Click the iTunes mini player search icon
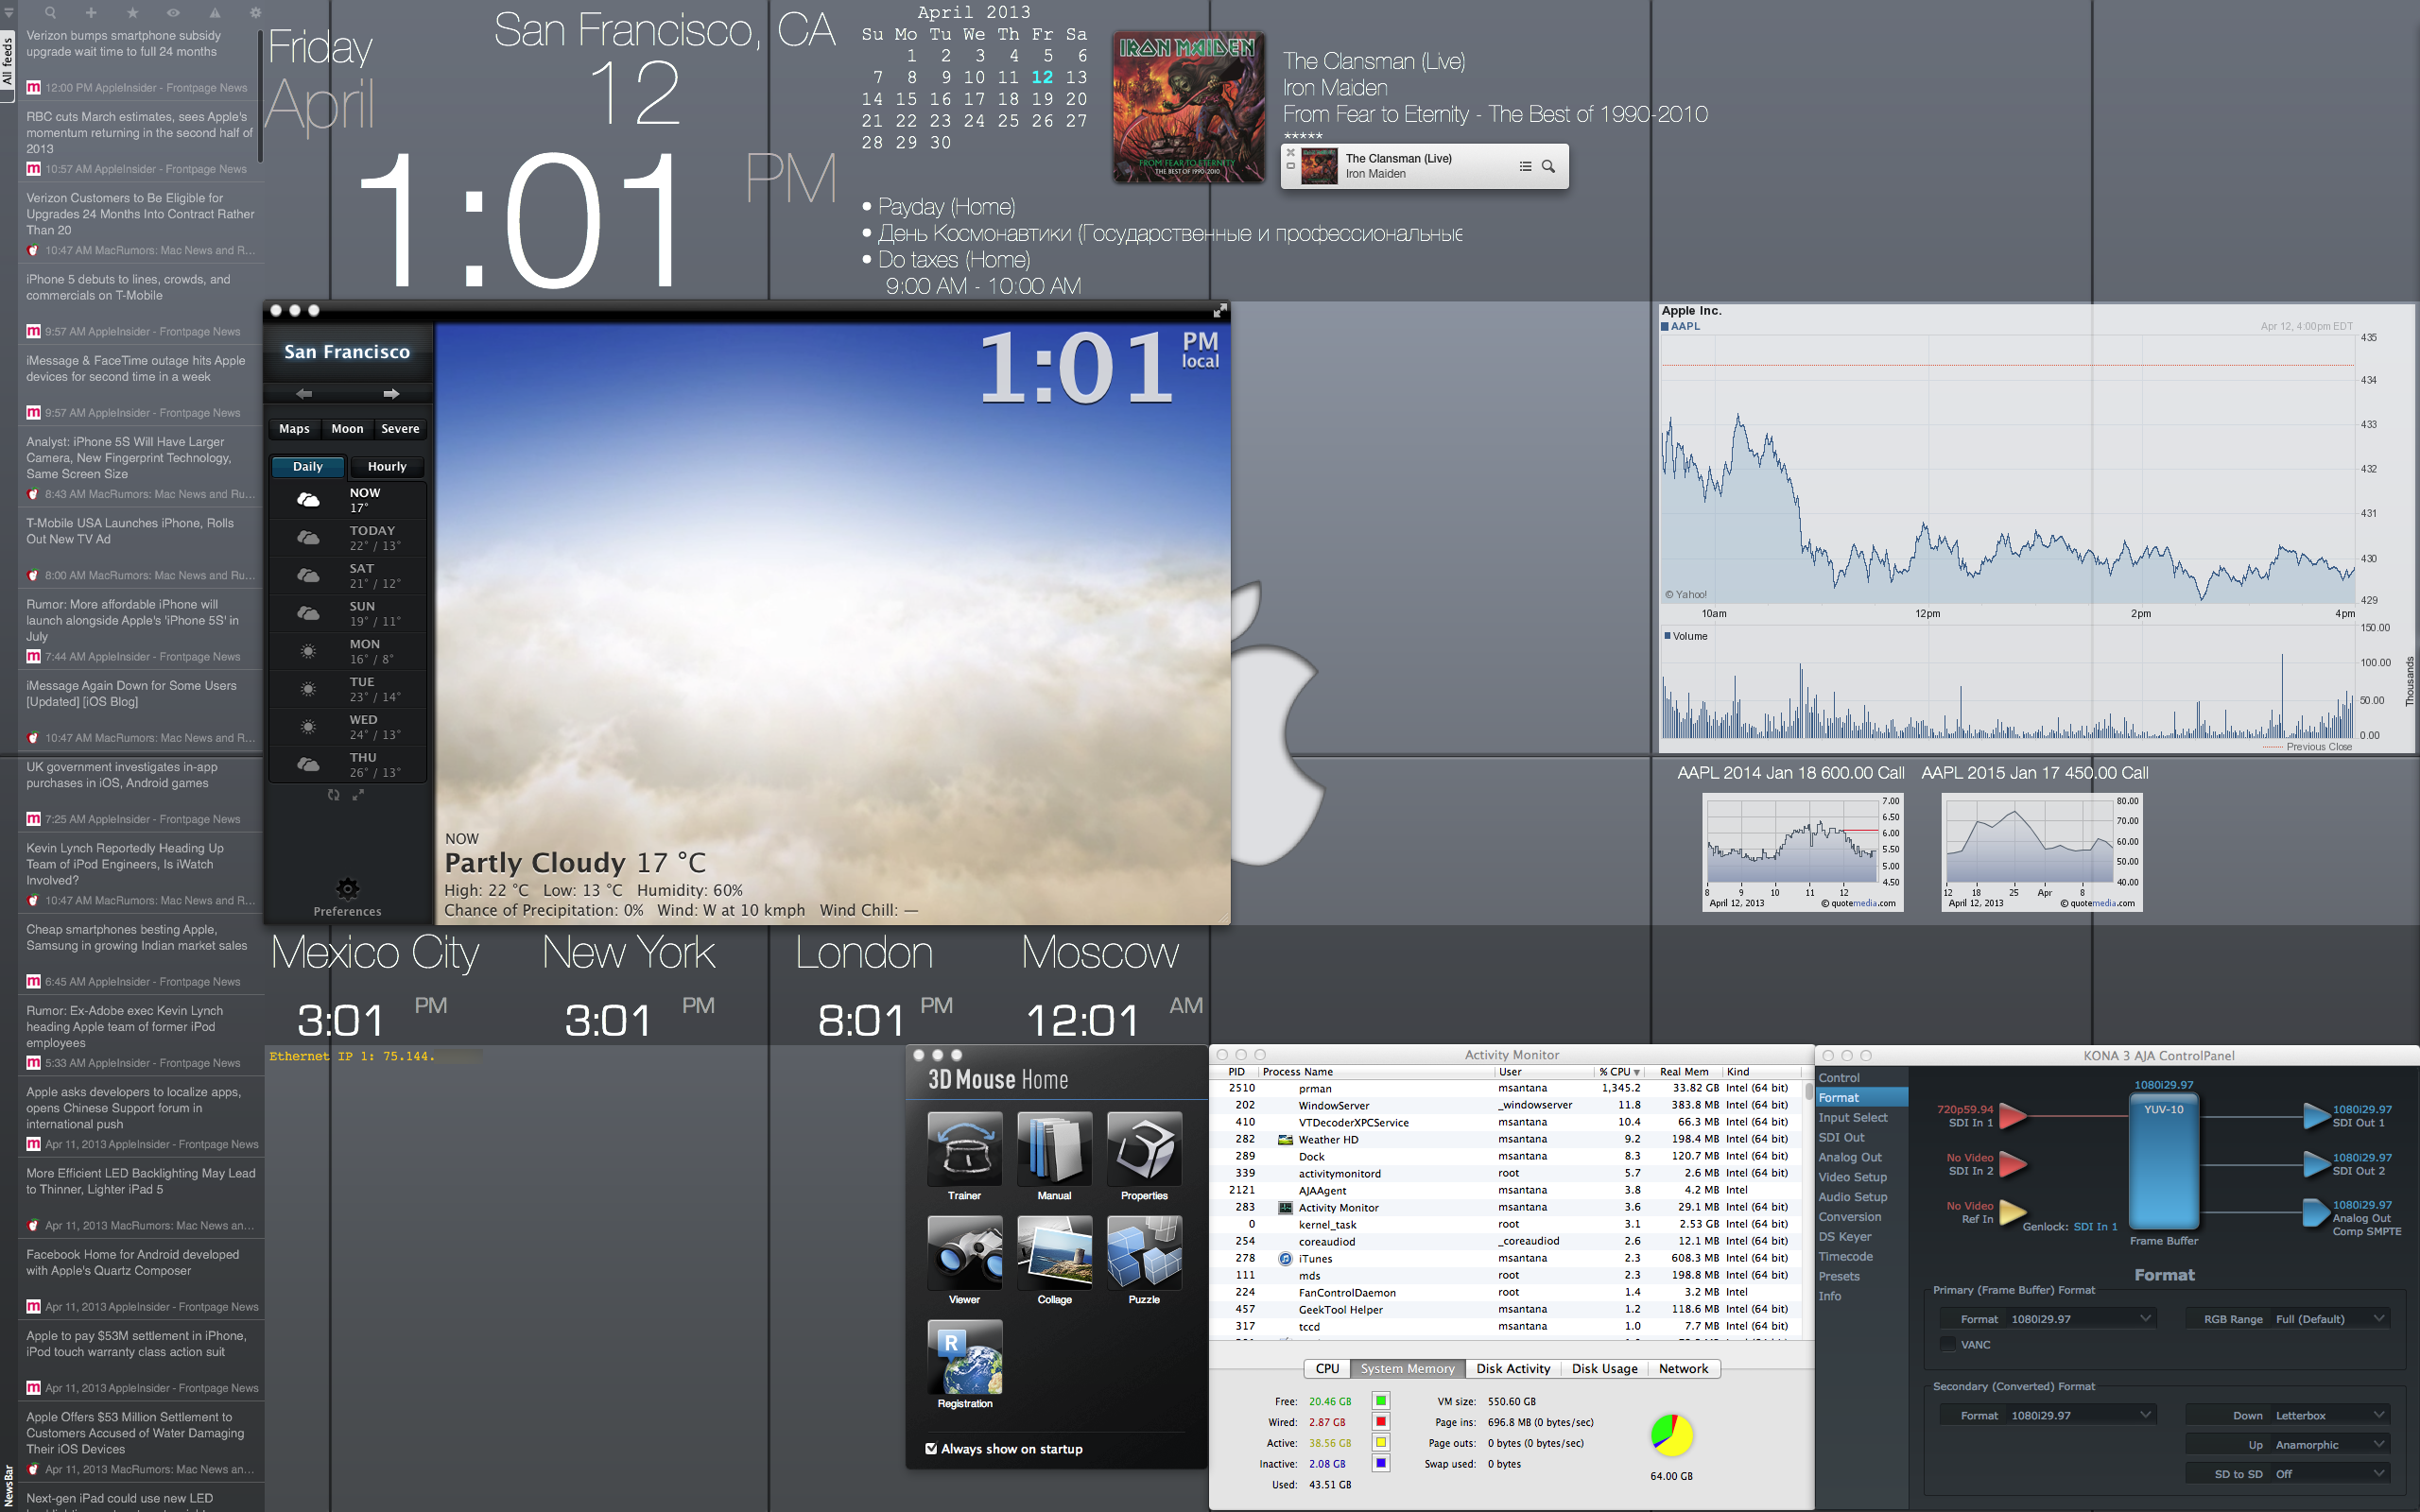The image size is (2420, 1512). click(1548, 166)
